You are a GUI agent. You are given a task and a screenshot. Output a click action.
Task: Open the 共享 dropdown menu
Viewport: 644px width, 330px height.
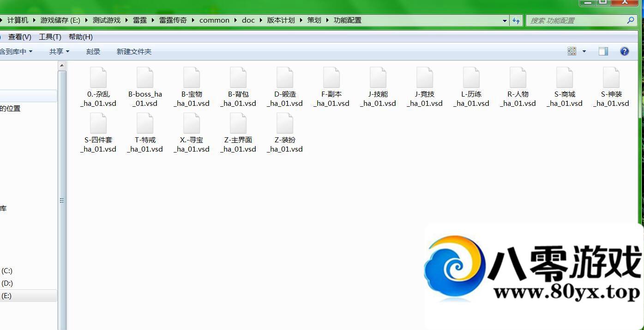[59, 51]
